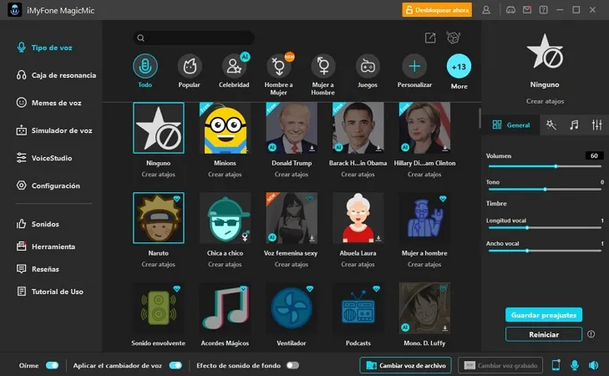This screenshot has width=609, height=376.
Task: Open the mail icon in title bar
Action: point(527,10)
